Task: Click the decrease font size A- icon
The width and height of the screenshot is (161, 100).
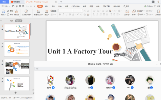Action: tap(88, 11)
